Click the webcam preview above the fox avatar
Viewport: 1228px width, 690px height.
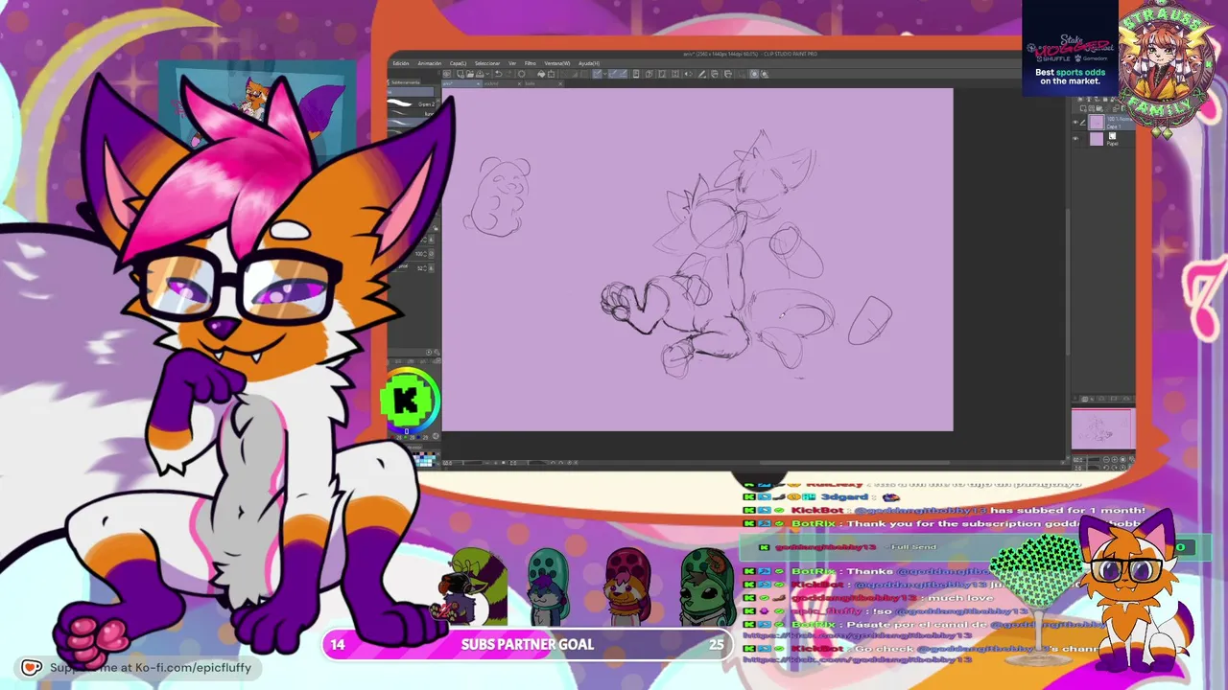256,110
